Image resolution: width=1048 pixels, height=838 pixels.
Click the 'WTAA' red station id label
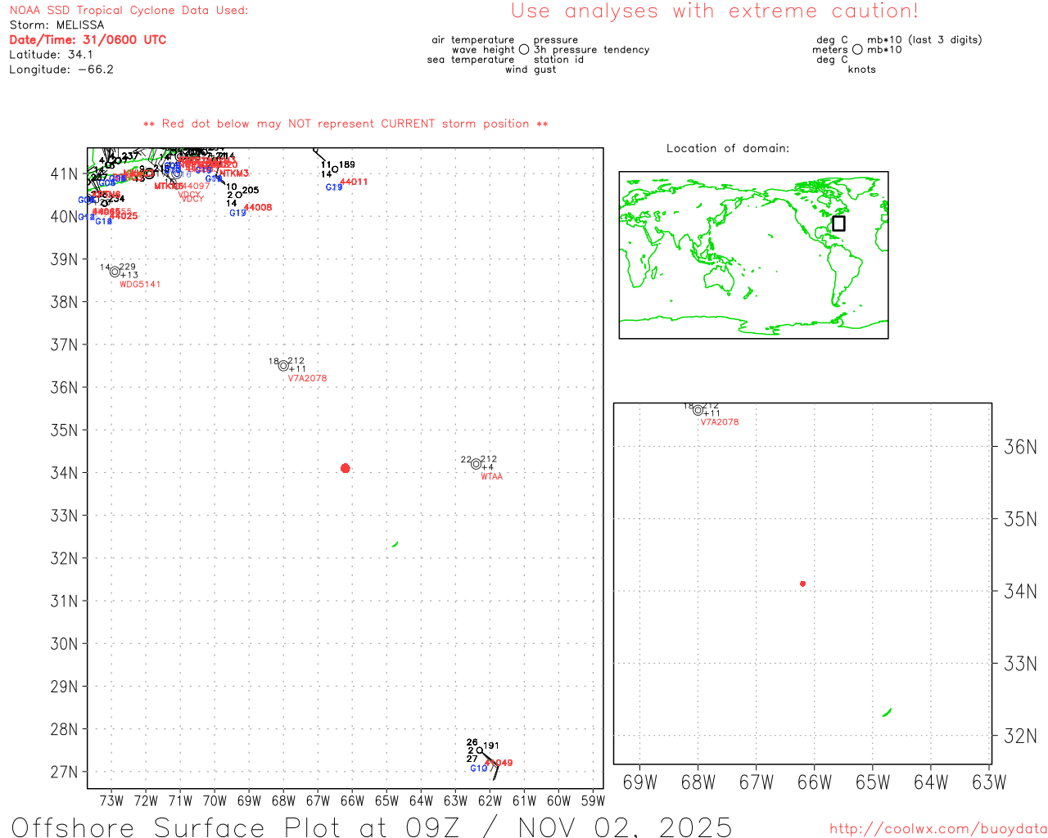(x=492, y=476)
